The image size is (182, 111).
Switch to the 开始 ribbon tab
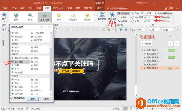[15, 8]
